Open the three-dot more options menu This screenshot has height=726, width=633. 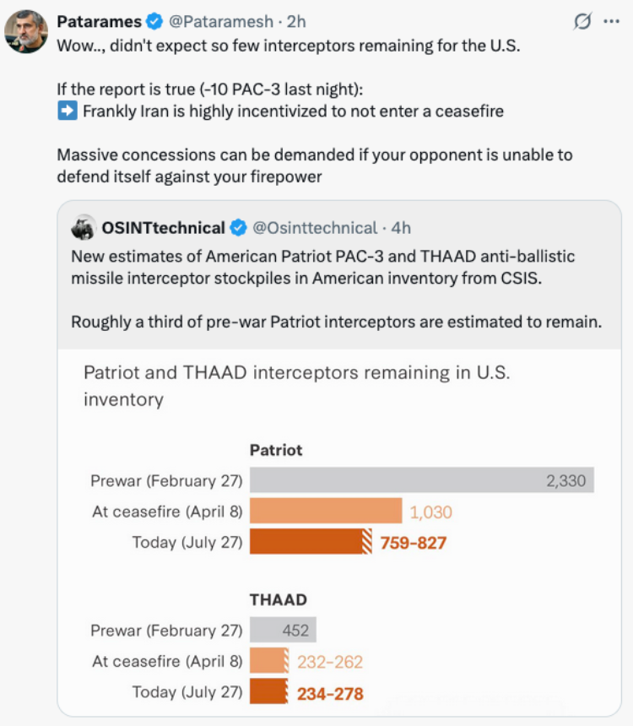click(x=612, y=21)
